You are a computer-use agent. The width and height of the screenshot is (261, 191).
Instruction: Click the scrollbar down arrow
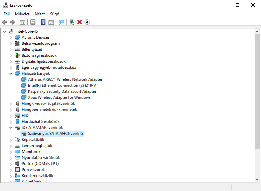tap(257, 180)
